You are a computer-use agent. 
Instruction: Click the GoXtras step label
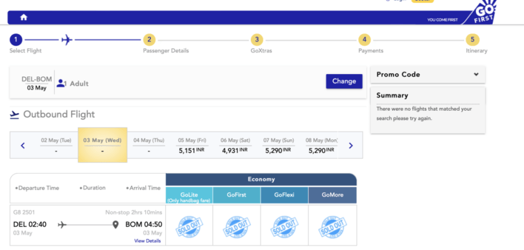(261, 51)
